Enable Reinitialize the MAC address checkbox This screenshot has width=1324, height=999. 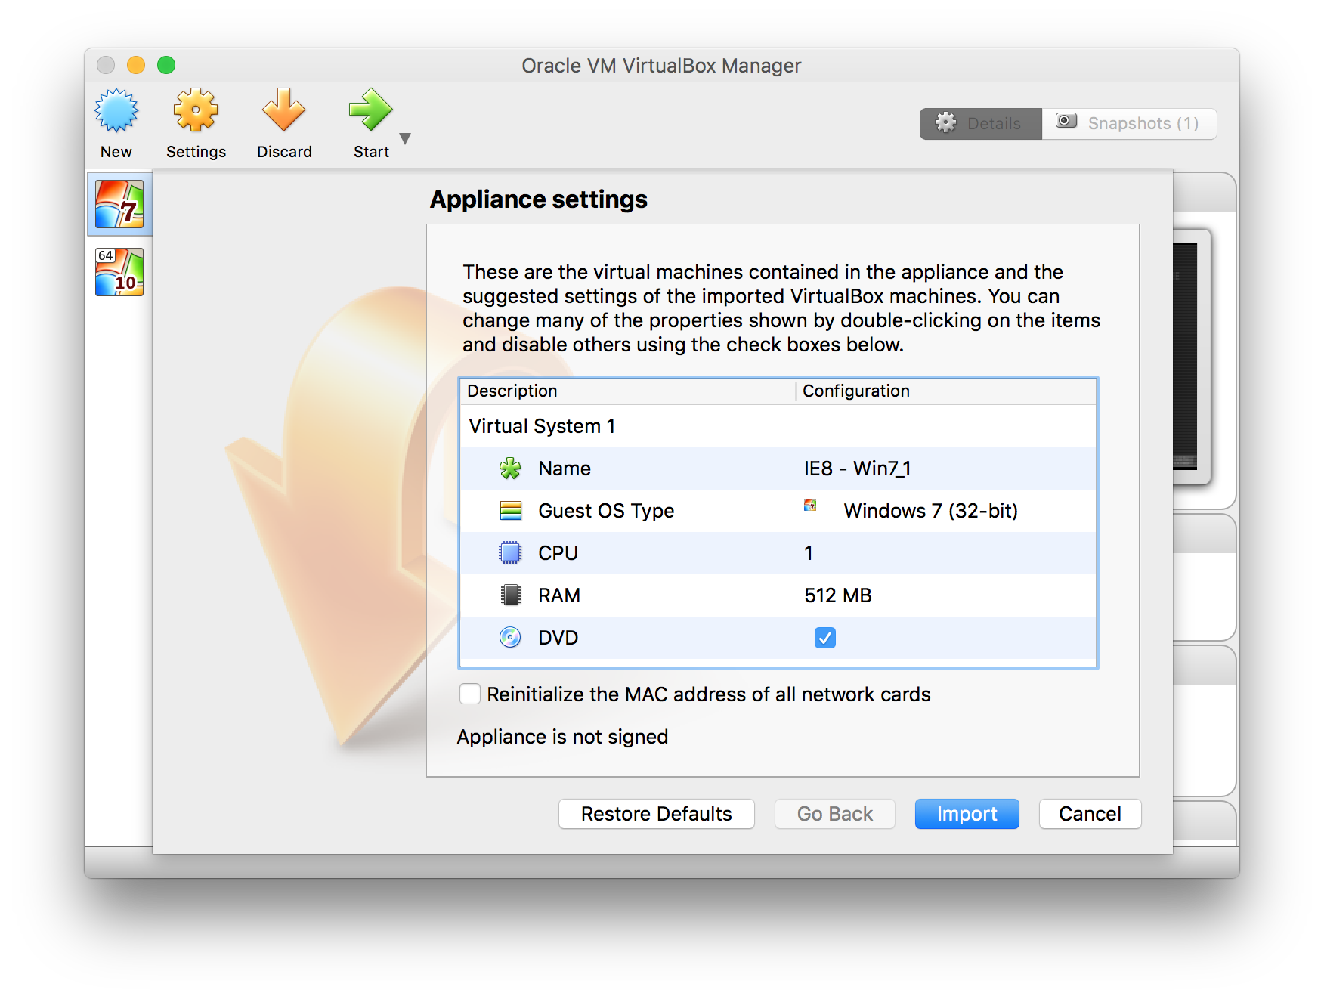point(470,694)
